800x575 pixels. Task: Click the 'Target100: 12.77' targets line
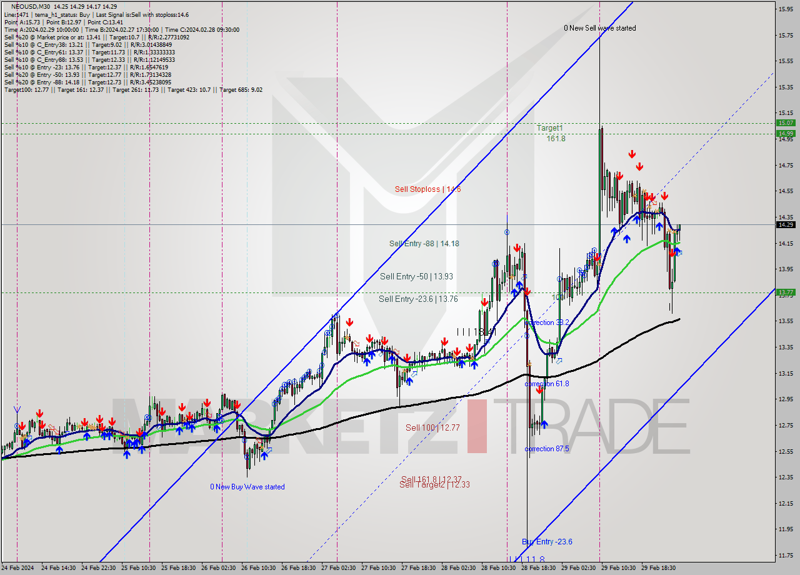[133, 89]
